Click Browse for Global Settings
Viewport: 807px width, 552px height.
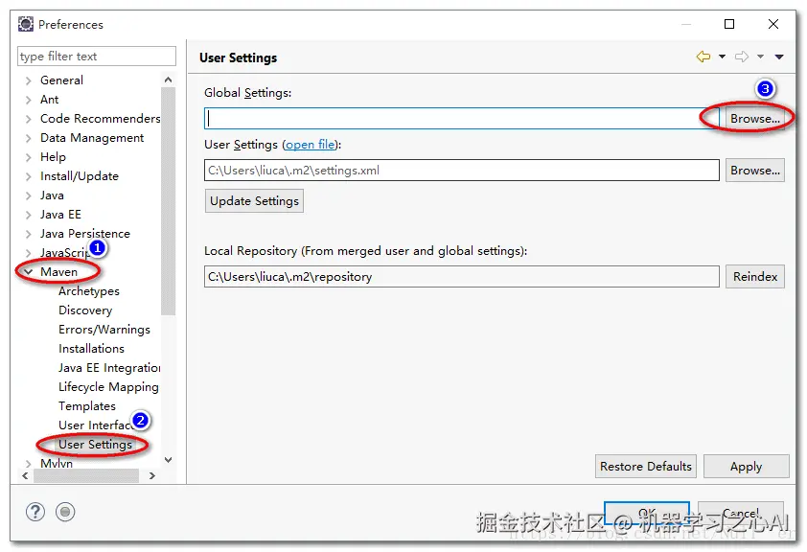(755, 118)
